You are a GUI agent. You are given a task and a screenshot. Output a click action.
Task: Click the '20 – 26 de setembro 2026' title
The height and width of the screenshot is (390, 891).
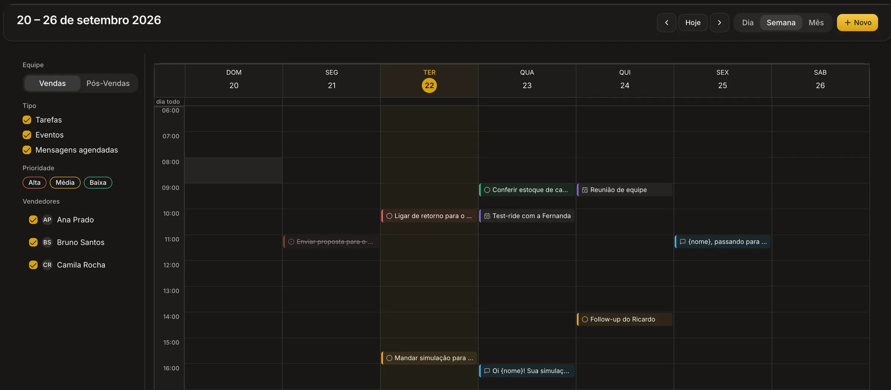[89, 20]
